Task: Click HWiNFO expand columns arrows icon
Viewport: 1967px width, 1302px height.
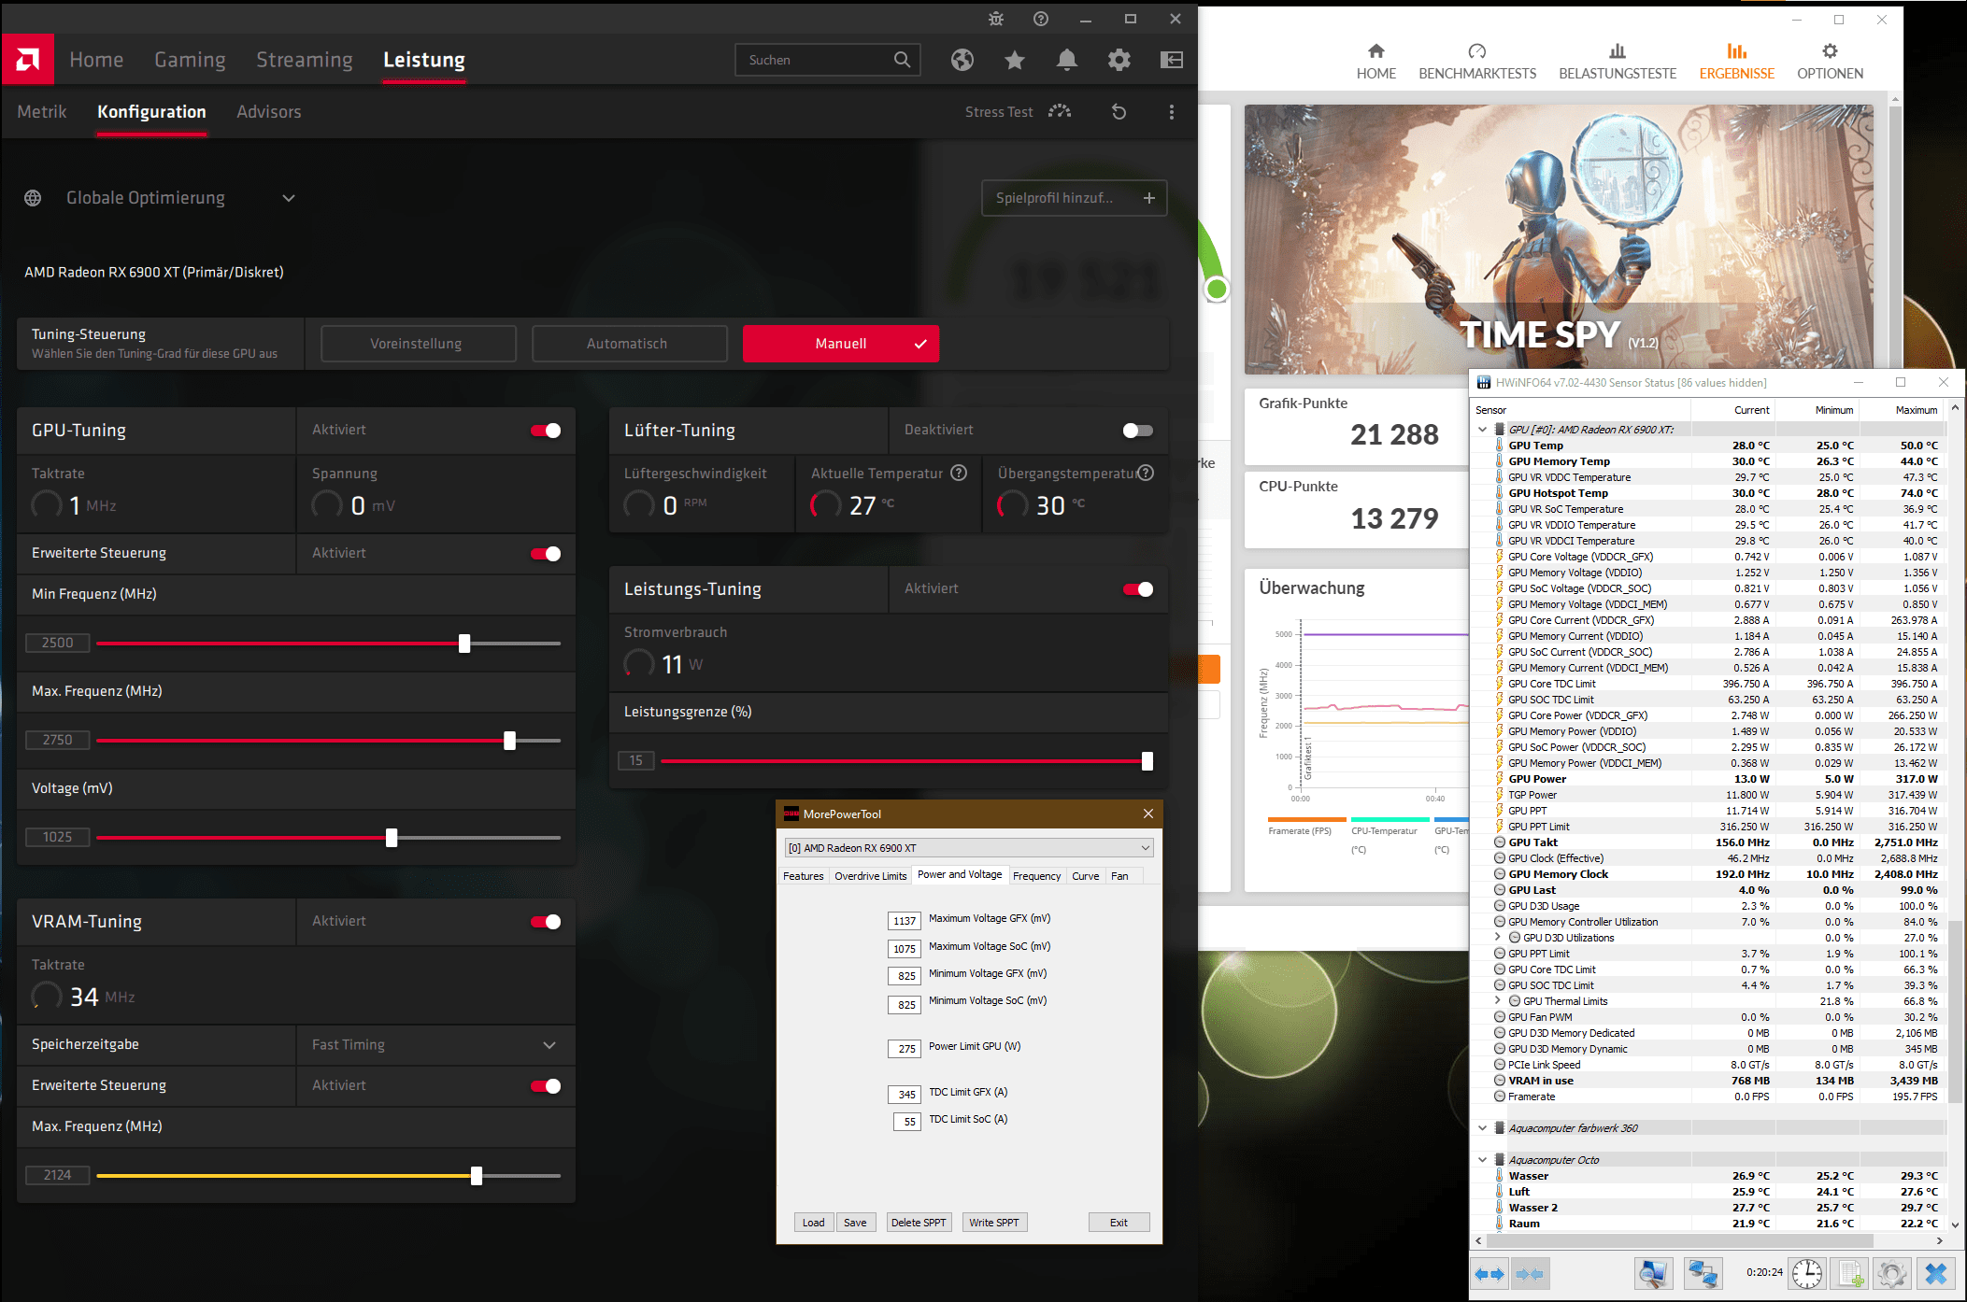Action: 1490,1274
